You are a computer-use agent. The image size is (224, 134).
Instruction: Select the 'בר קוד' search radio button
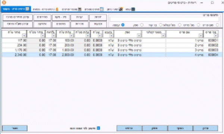pyautogui.click(x=161, y=25)
